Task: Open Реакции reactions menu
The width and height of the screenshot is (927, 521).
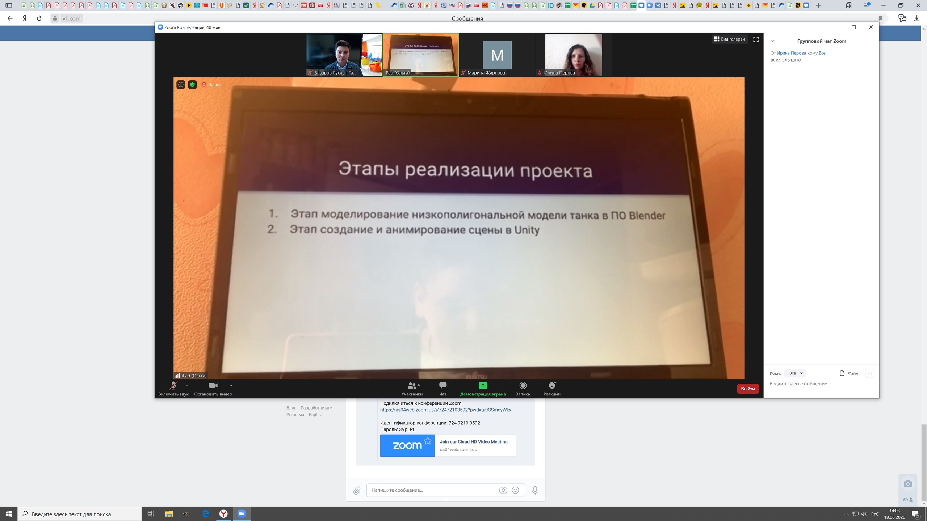Action: point(552,389)
